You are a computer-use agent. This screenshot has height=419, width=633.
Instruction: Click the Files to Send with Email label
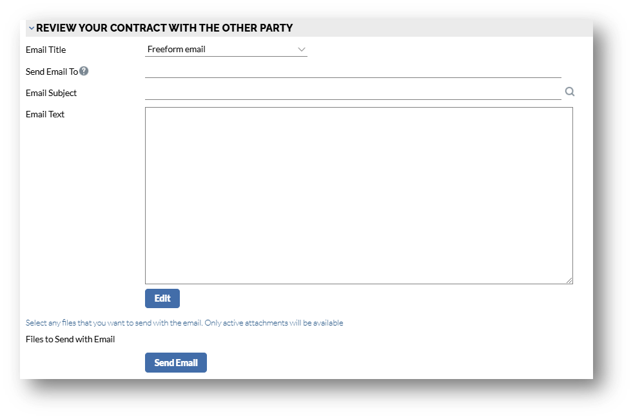point(70,339)
